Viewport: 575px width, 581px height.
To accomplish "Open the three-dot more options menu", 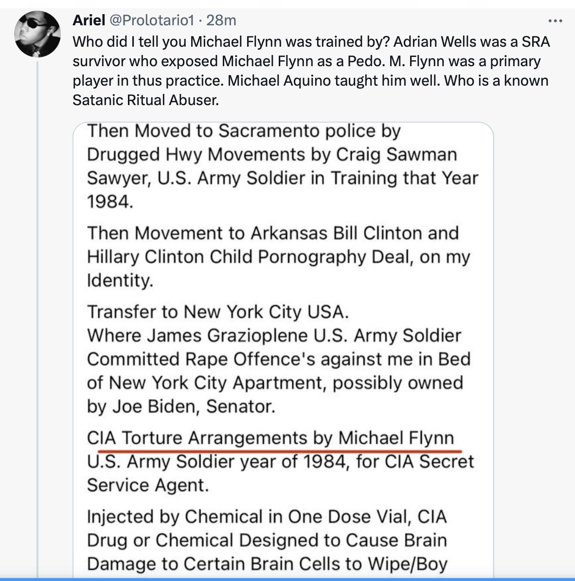I will (x=555, y=21).
